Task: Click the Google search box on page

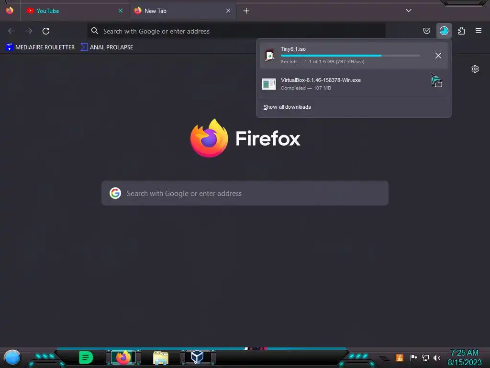Action: [245, 193]
